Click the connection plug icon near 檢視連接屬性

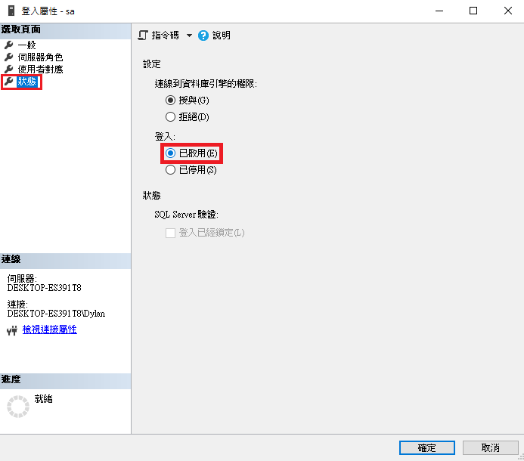(x=12, y=330)
